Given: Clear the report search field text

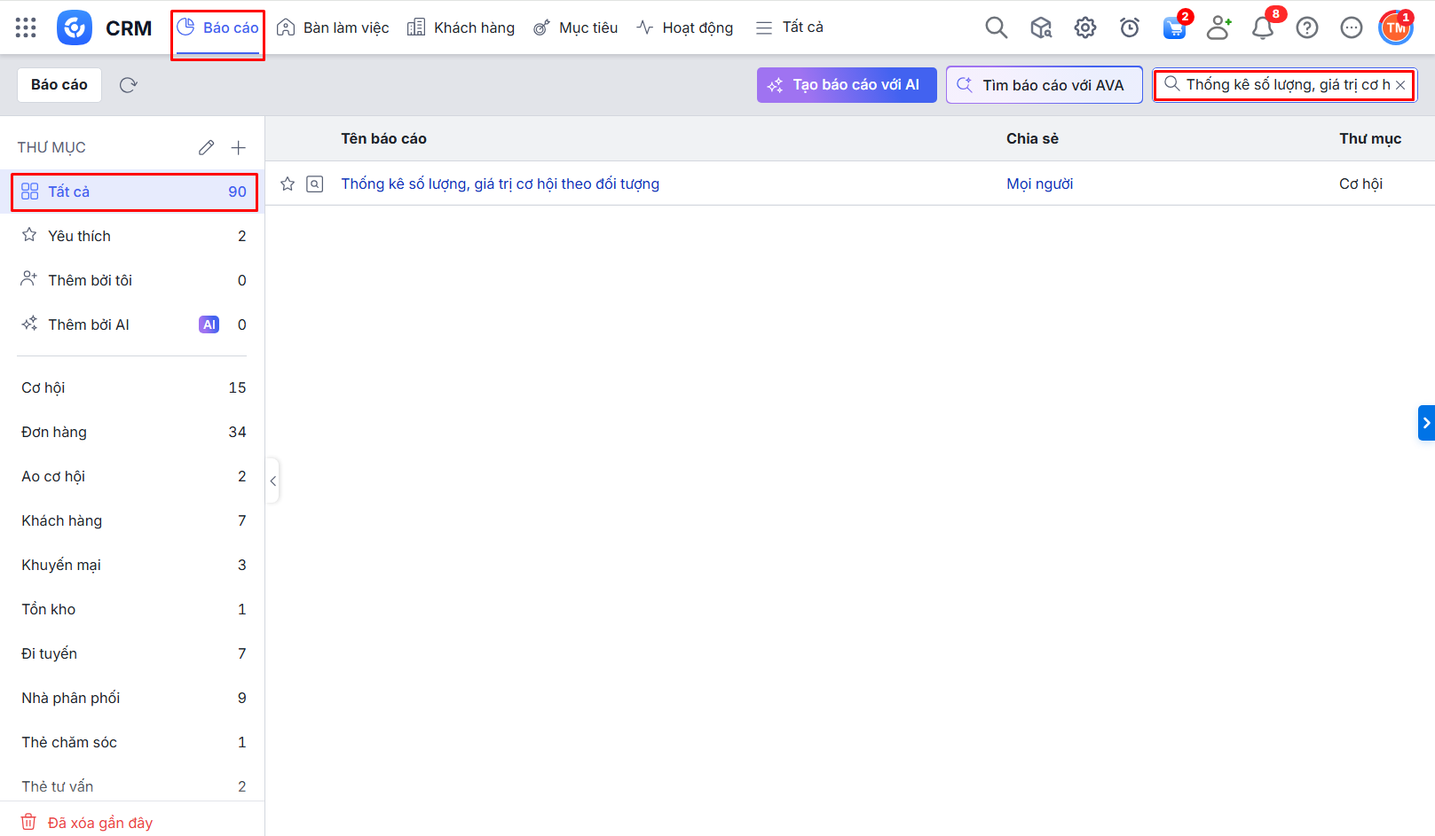Looking at the screenshot, I should pos(1400,85).
